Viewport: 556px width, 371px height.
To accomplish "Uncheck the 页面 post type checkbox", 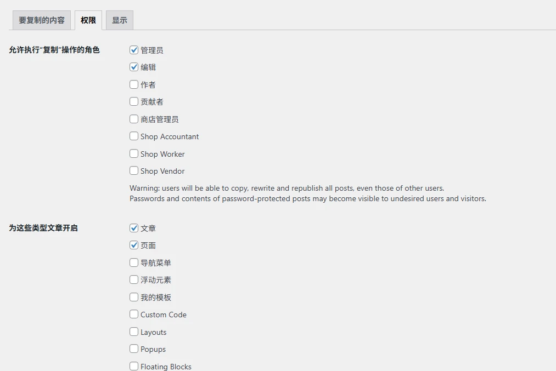I will (134, 245).
